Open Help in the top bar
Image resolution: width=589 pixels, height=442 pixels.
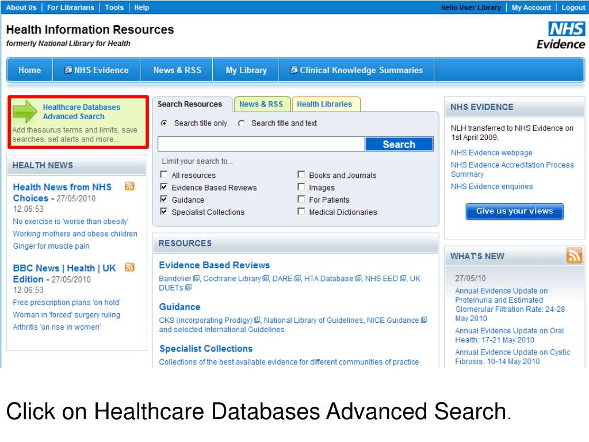pos(141,7)
